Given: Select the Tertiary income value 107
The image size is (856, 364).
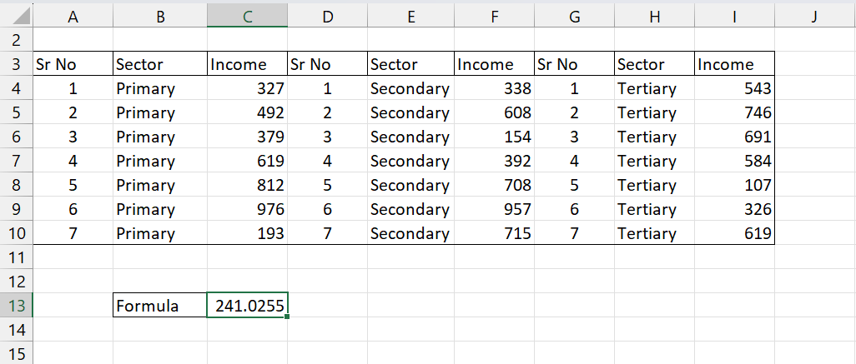Looking at the screenshot, I should [734, 185].
